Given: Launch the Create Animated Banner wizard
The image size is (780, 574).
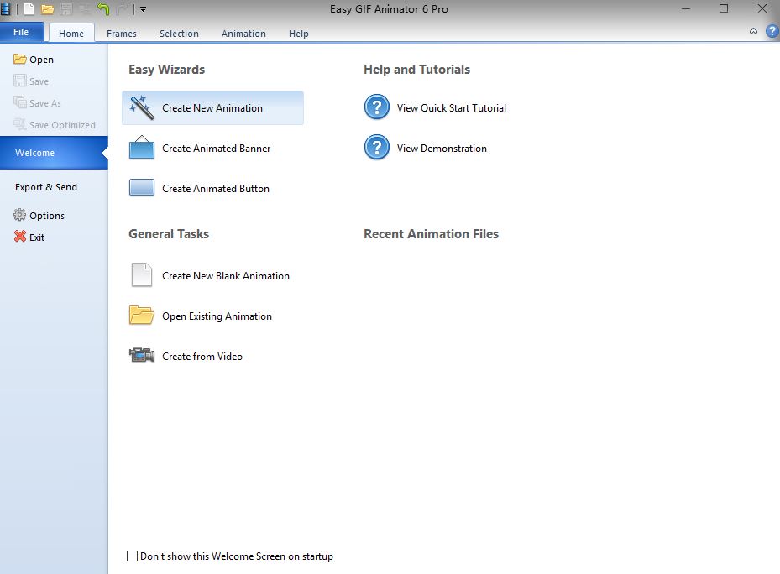Looking at the screenshot, I should [212, 149].
